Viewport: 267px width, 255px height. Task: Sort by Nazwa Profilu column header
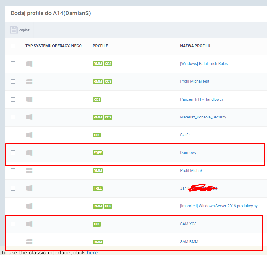(x=195, y=46)
